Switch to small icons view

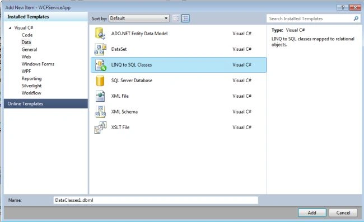pos(176,18)
